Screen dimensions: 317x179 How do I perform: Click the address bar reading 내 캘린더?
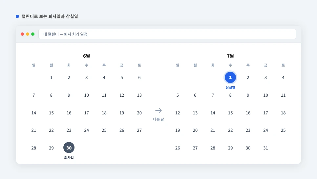(167, 34)
